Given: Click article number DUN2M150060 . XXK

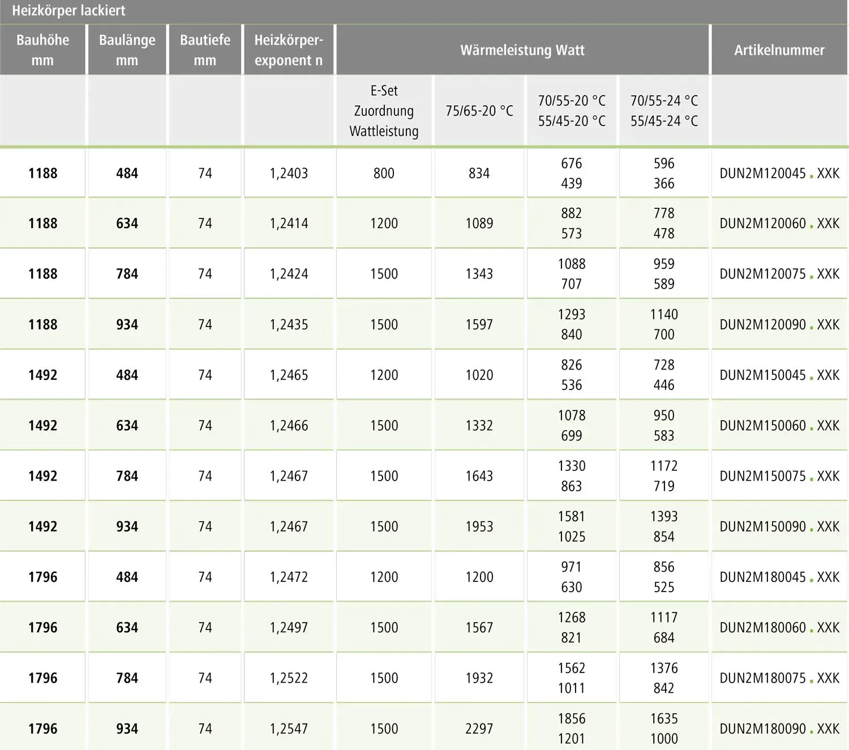Looking at the screenshot, I should (x=779, y=425).
